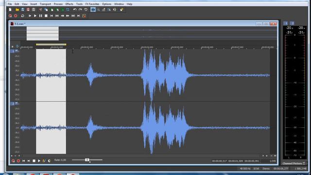The width and height of the screenshot is (311, 175).
Task: Undo the last action
Action: pyautogui.click(x=75, y=10)
